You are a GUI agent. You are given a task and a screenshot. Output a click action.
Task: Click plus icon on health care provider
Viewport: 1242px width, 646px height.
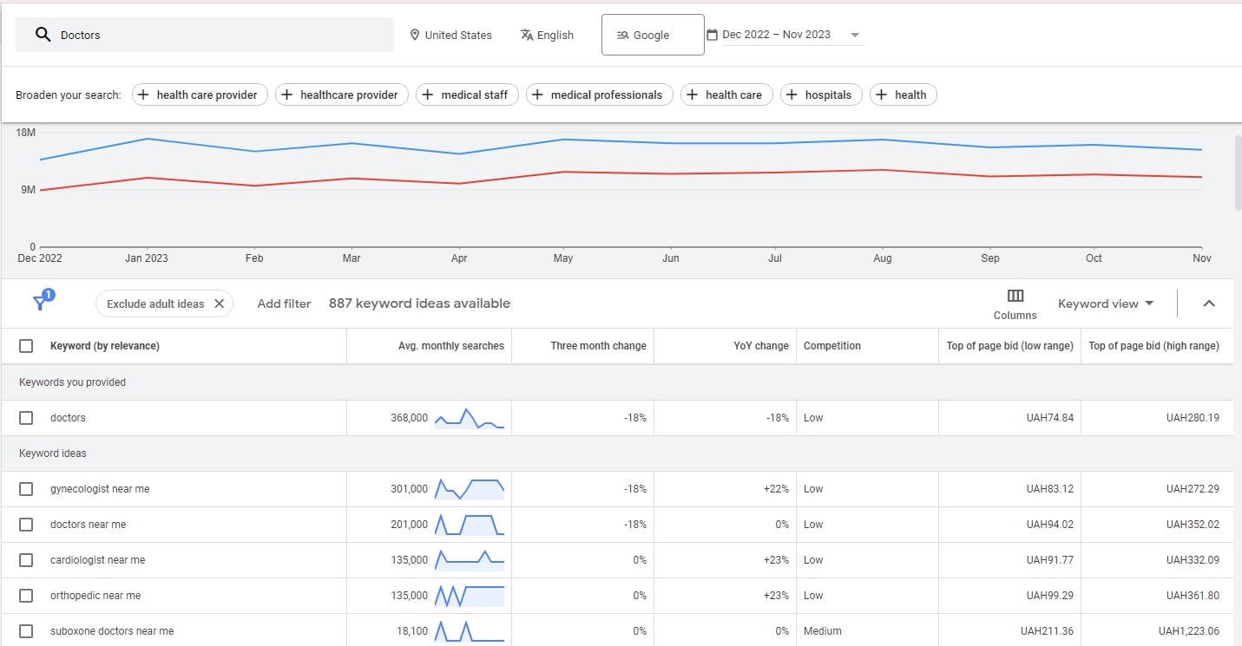click(x=143, y=95)
